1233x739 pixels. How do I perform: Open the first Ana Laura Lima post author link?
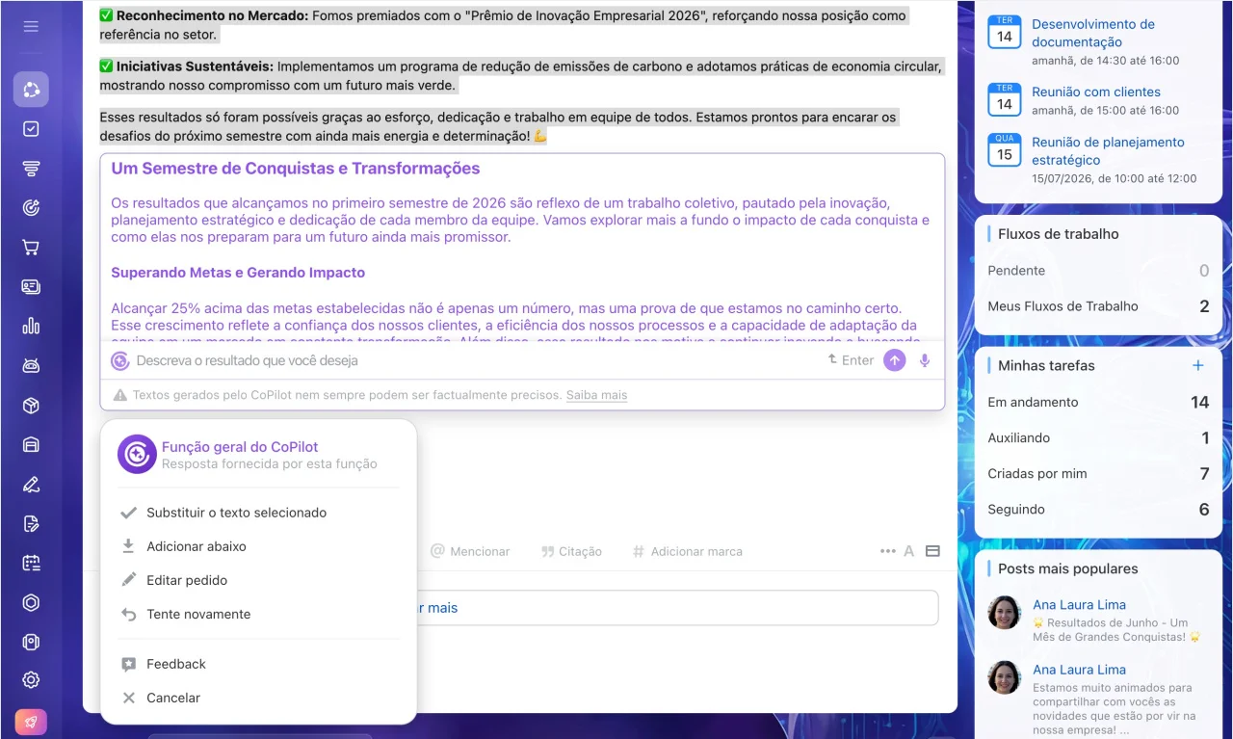click(1079, 604)
